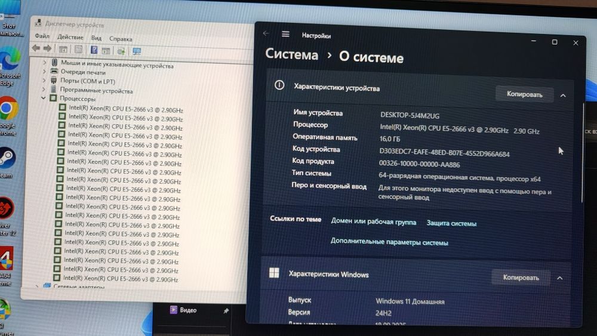Click the Forward arrow in Device Manager toolbar
This screenshot has height=336, width=597.
(x=48, y=48)
